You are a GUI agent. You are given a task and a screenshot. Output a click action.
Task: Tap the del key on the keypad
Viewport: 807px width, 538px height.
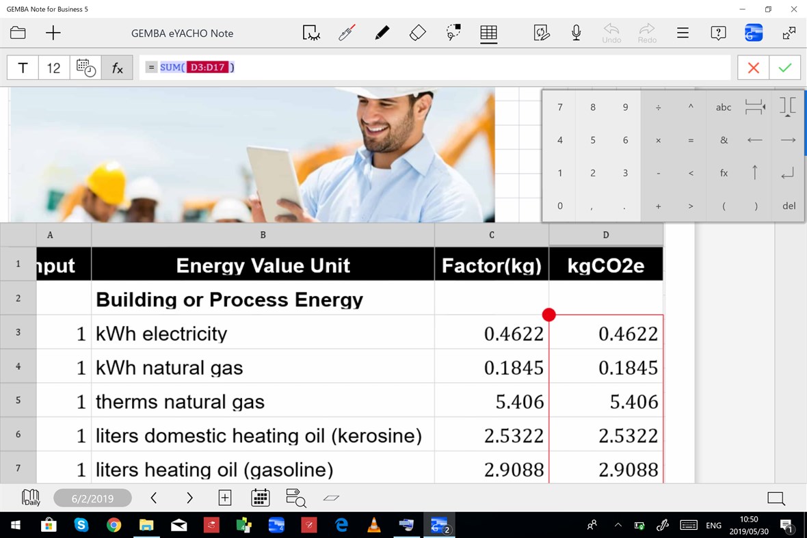pyautogui.click(x=789, y=206)
